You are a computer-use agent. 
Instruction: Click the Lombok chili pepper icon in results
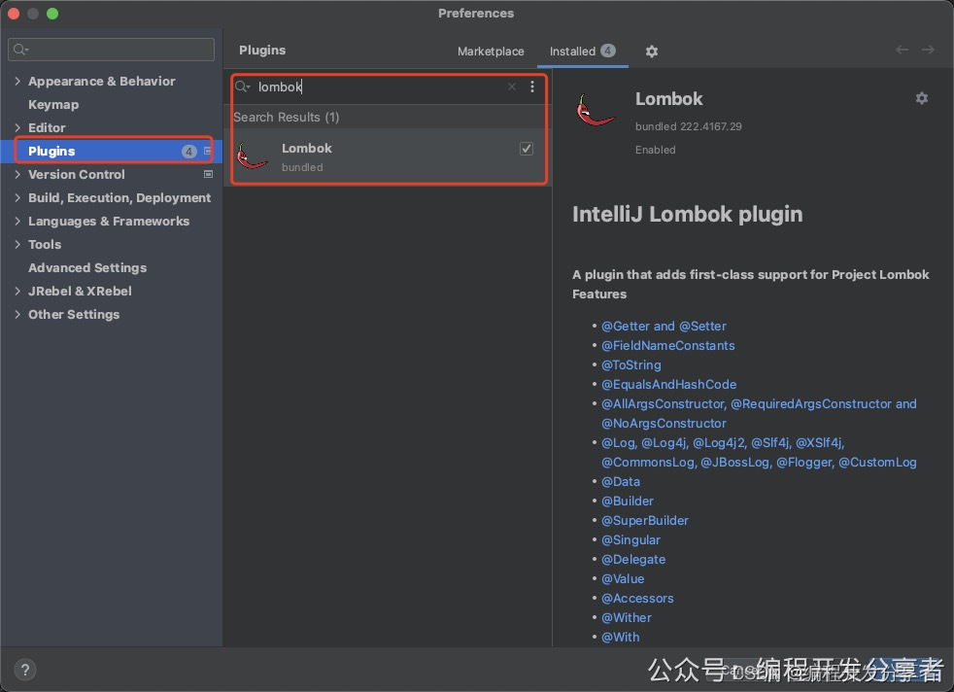click(x=253, y=156)
